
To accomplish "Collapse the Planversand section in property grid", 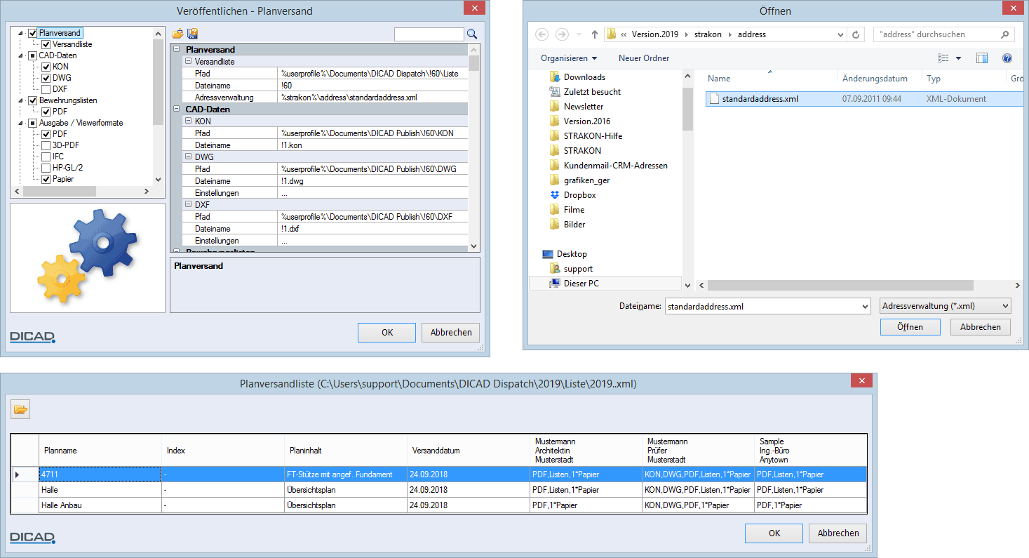I will tap(176, 50).
